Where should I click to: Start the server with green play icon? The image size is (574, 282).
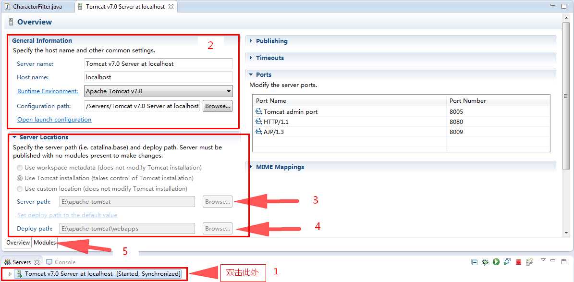click(496, 262)
